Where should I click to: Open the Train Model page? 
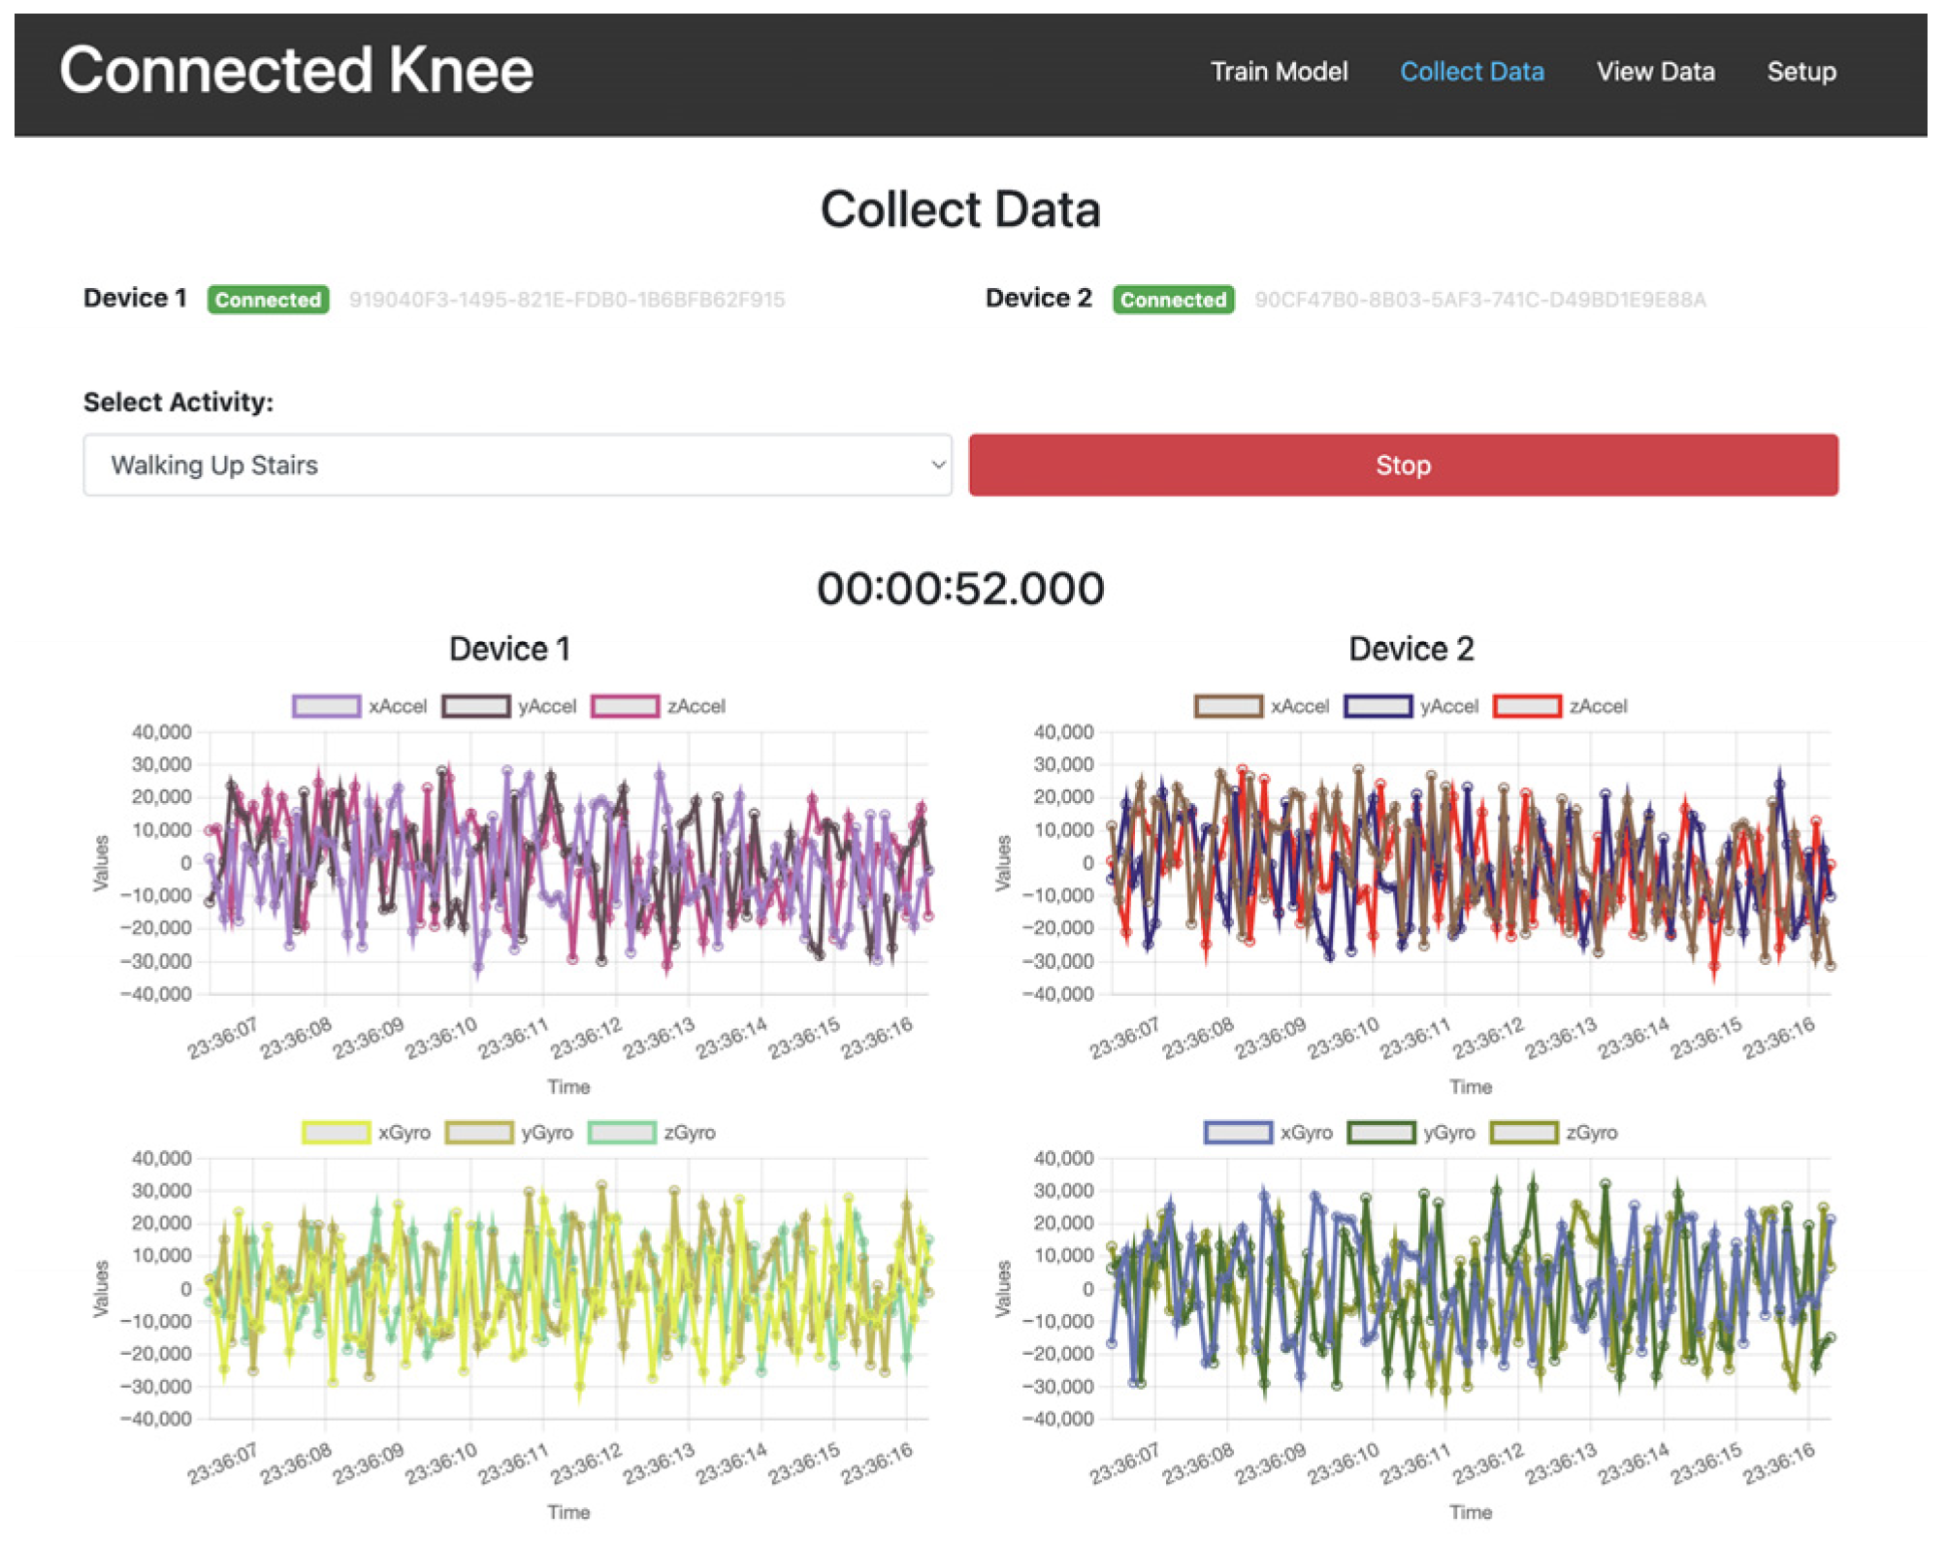click(x=1279, y=72)
